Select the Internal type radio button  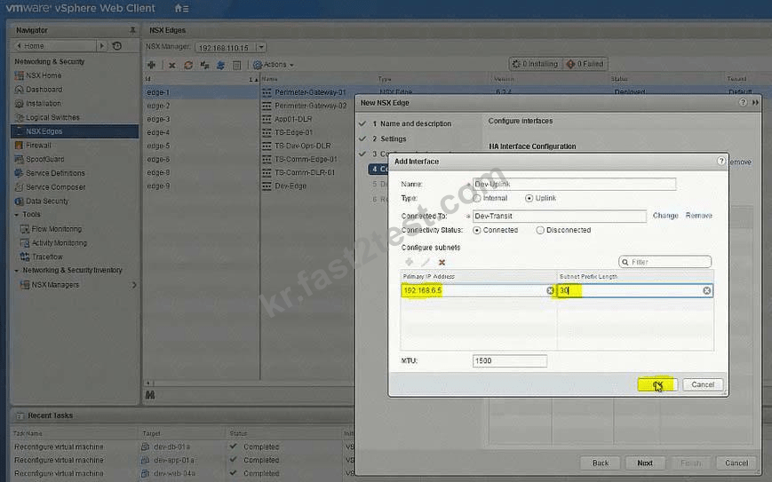pyautogui.click(x=476, y=198)
